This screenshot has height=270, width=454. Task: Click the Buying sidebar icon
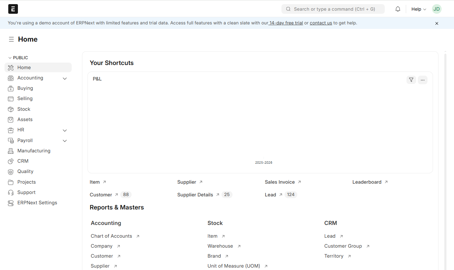point(11,88)
